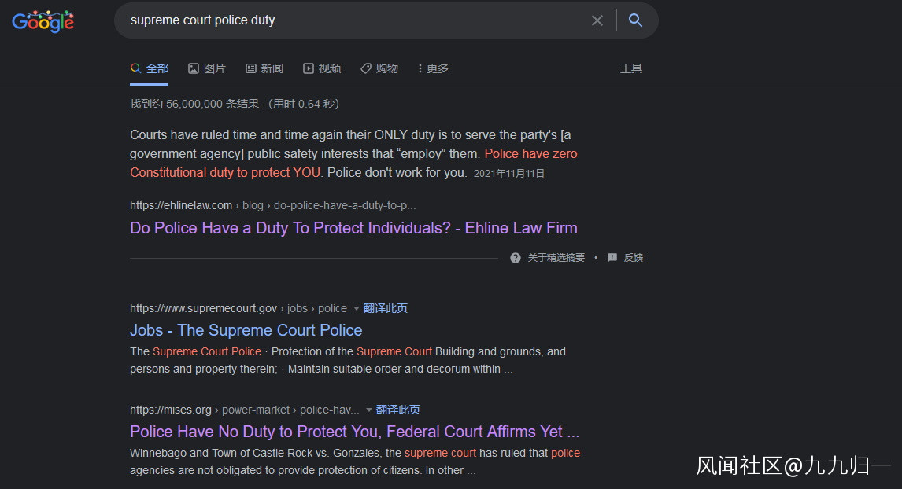Click the Winnebago and Castle Rock snippet text

(354, 461)
